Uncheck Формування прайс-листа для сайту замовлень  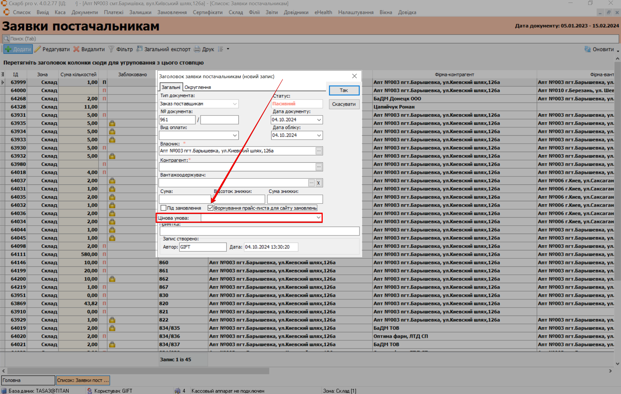[x=211, y=208]
